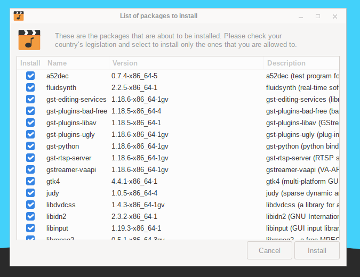Uncheck the gst-rtsp-server checkbox
Screen dimensions: 360x277
30,158
